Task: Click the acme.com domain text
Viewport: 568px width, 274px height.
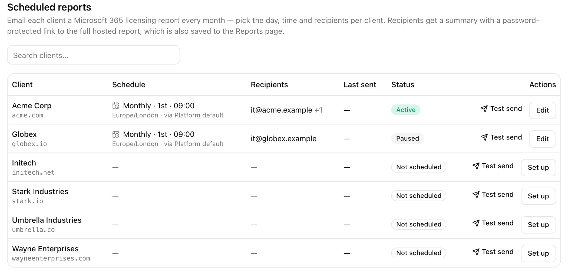Action: tap(28, 115)
